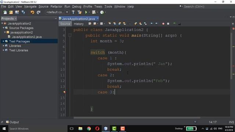Click the Find Previous Occurrence icon
This screenshot has width=235, height=132.
[x=115, y=23]
